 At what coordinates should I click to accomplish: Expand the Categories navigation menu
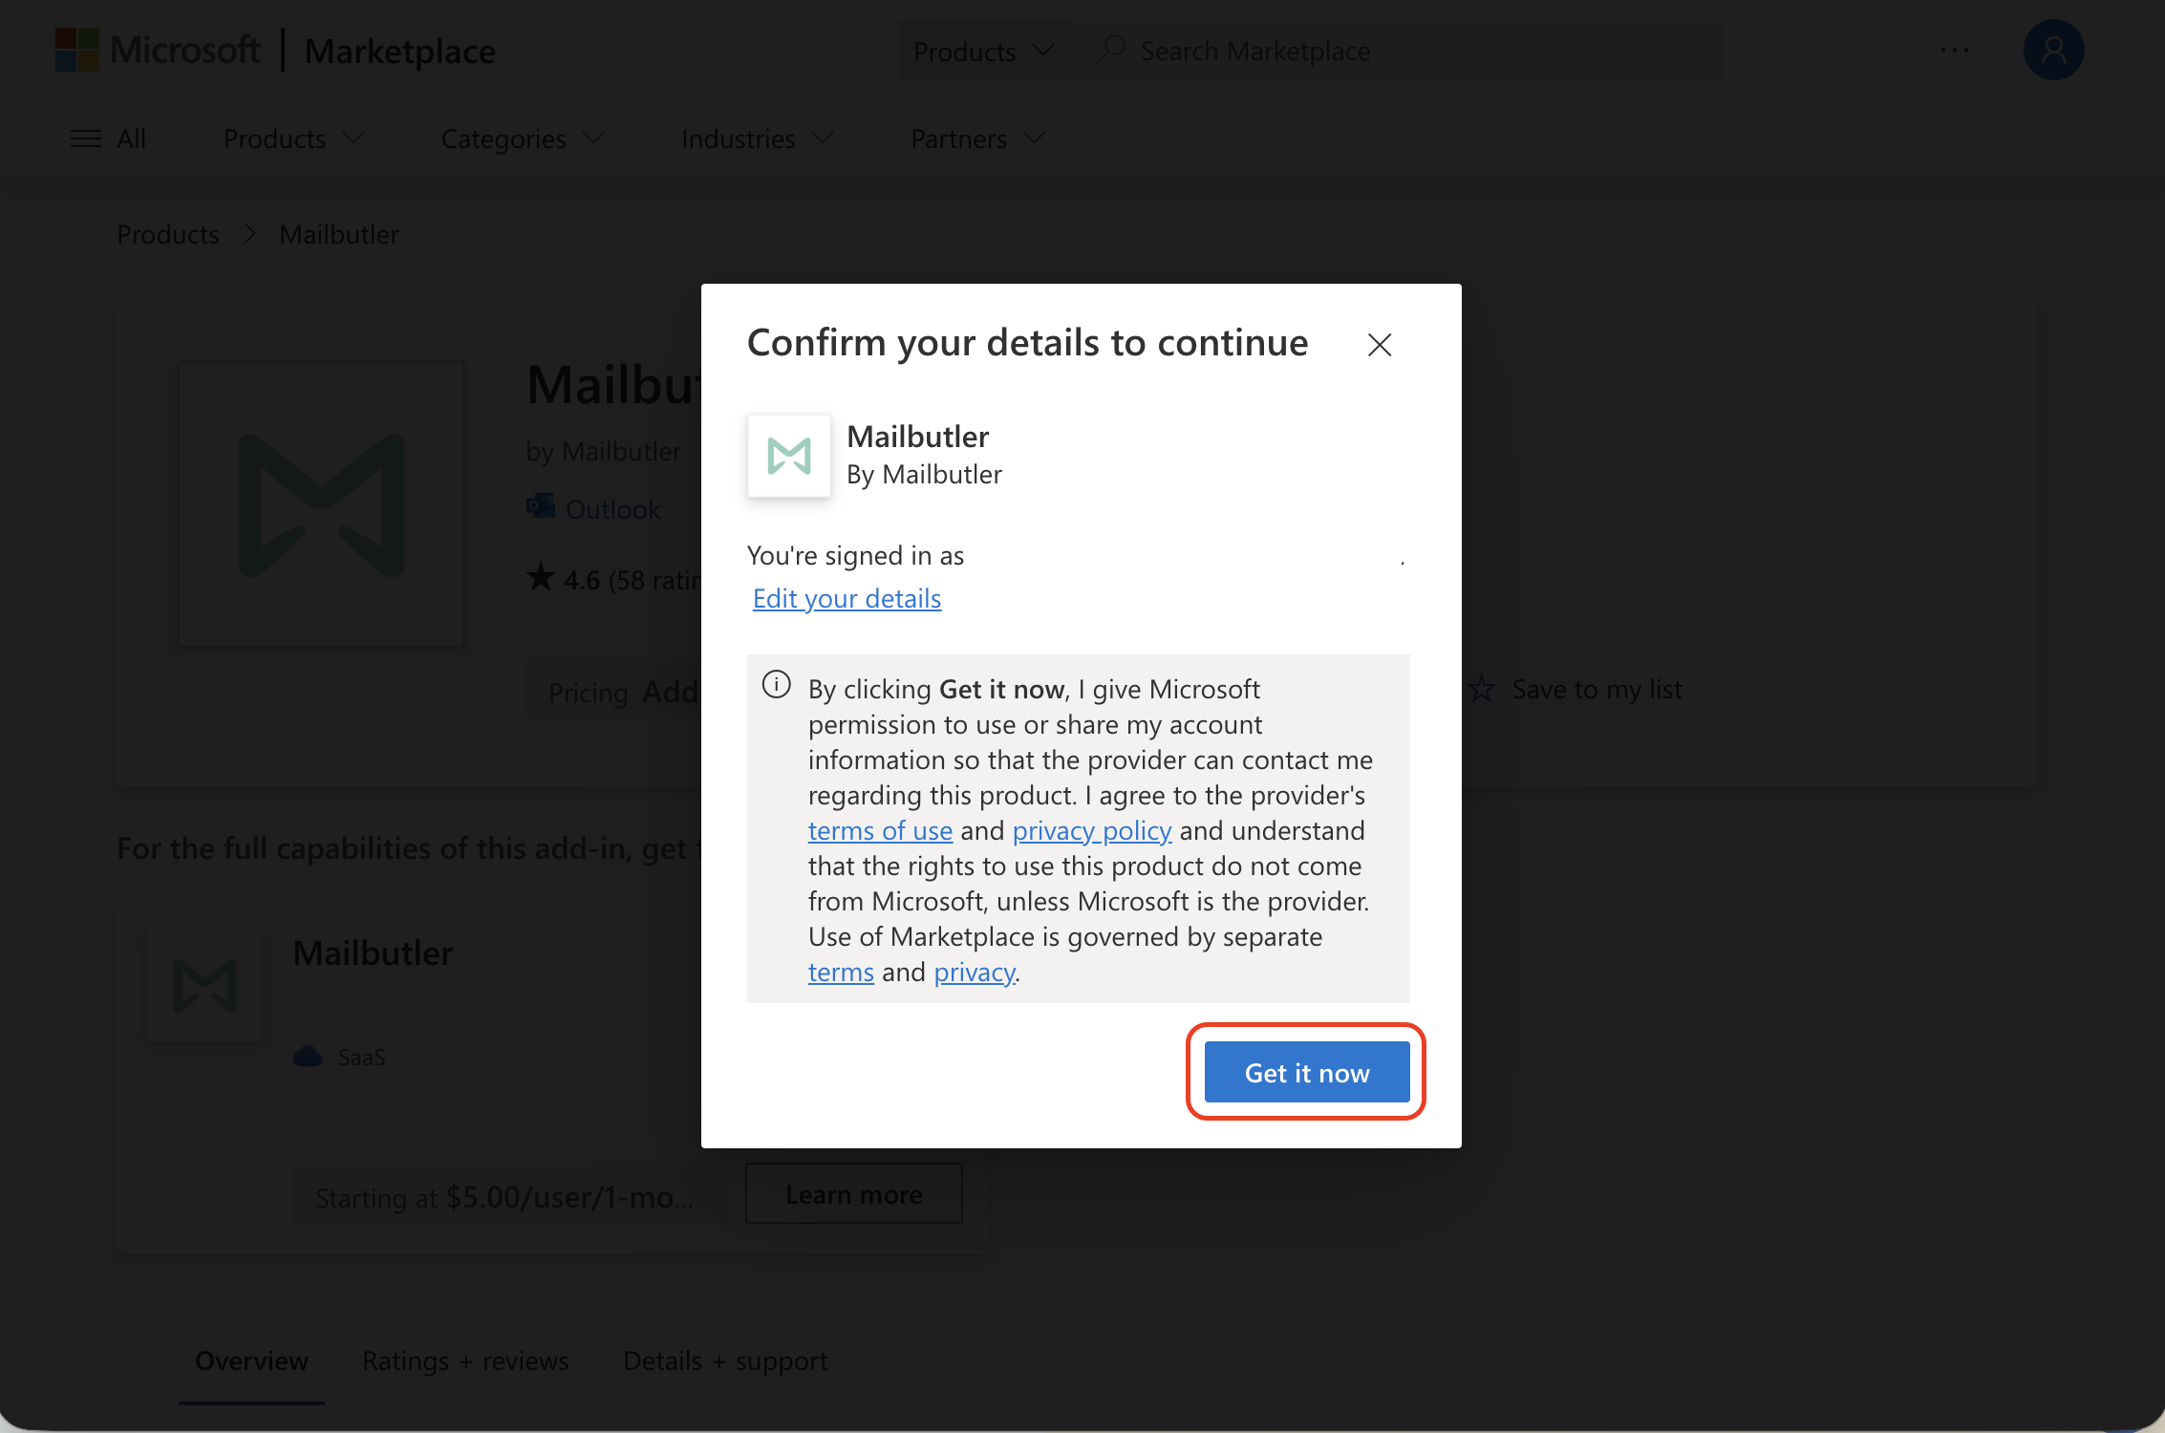[523, 139]
